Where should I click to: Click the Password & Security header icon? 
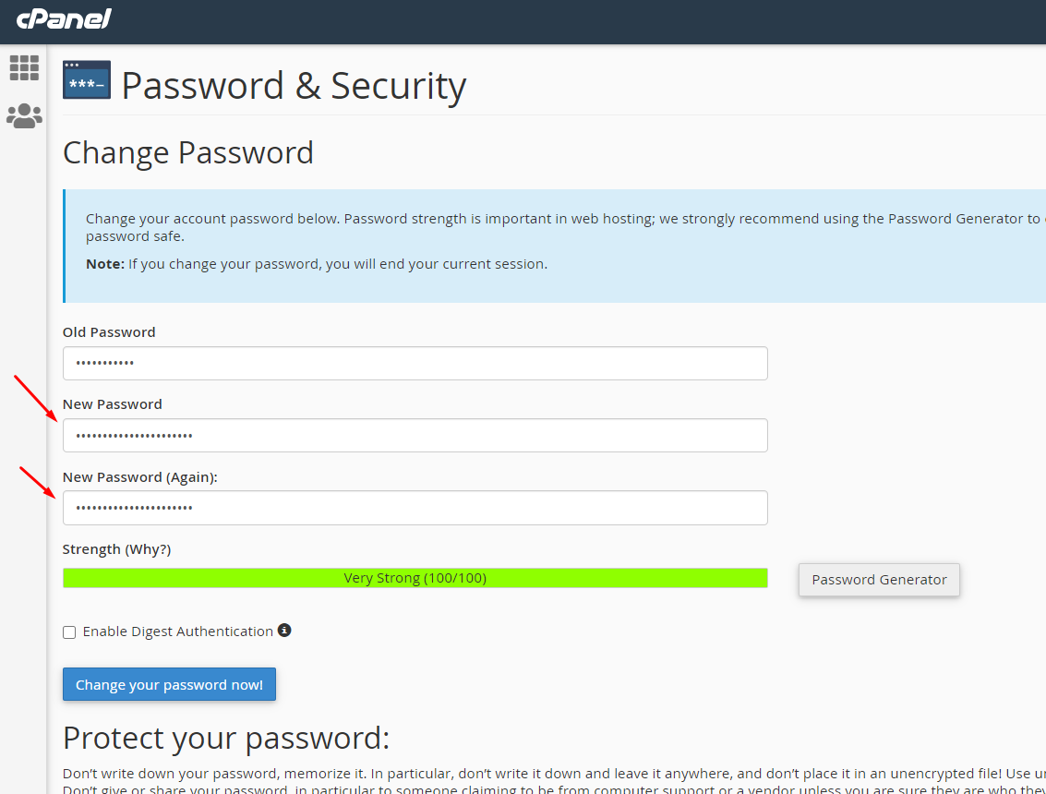(x=87, y=80)
